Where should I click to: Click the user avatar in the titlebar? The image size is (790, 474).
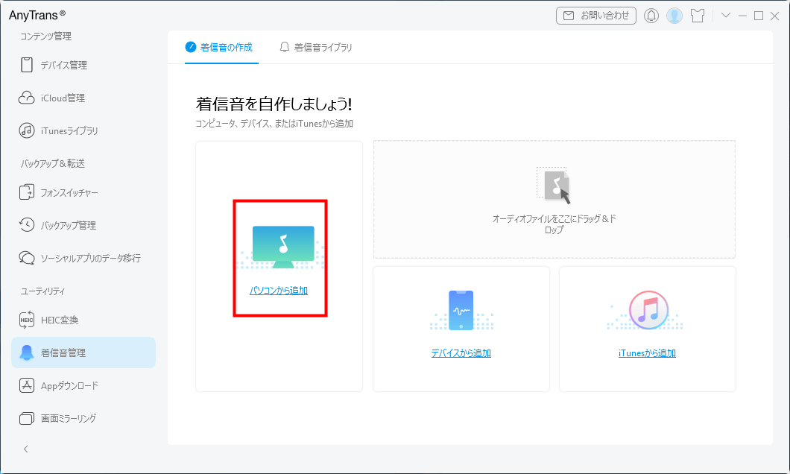(674, 15)
